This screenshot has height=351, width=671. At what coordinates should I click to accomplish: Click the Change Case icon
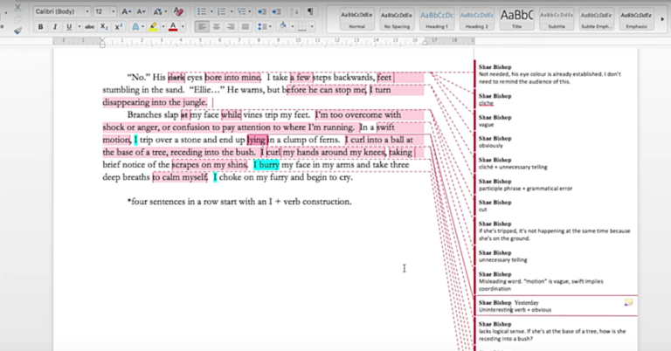click(x=157, y=11)
